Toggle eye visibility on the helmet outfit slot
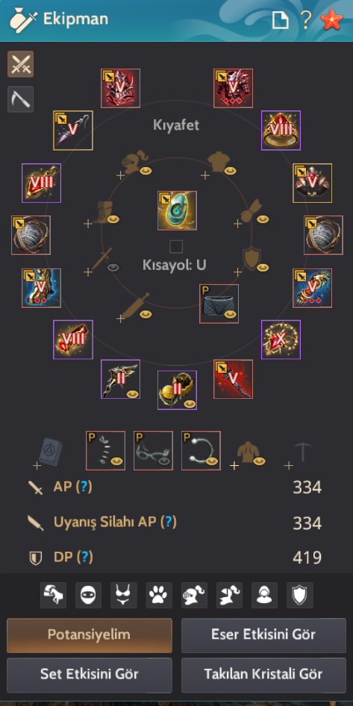This screenshot has width=353, height=706. click(146, 171)
